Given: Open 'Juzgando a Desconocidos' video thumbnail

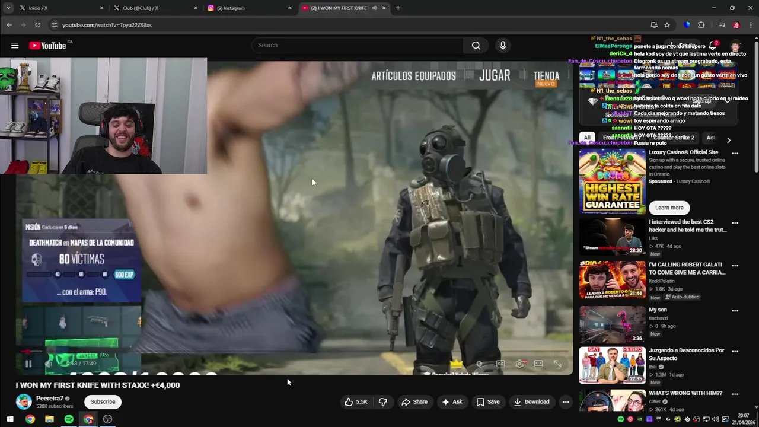Looking at the screenshot, I should coord(613,365).
